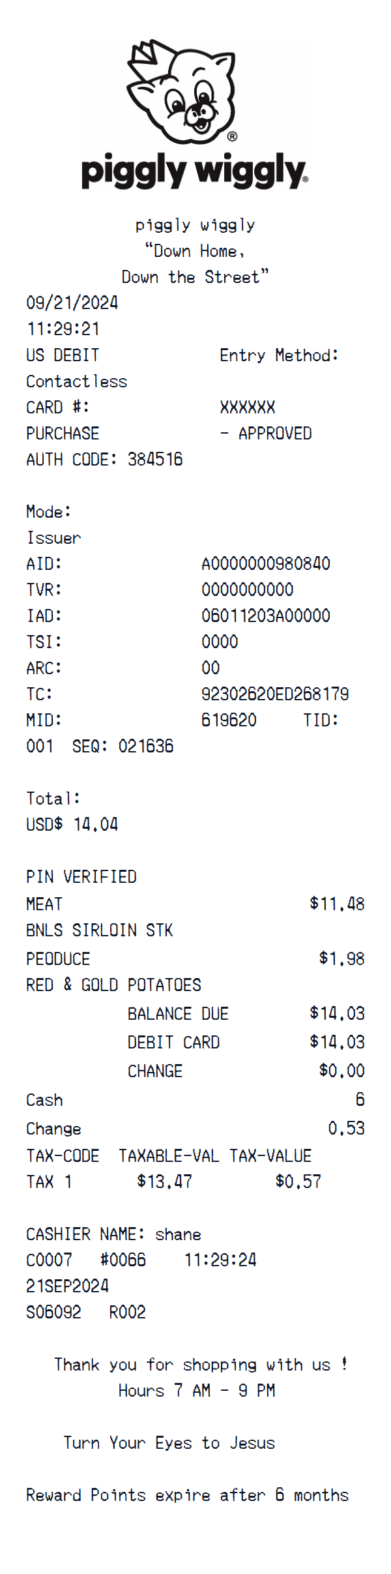Click the Hours 7 AM - 9 PM text
The image size is (391, 1574).
[x=196, y=1391]
